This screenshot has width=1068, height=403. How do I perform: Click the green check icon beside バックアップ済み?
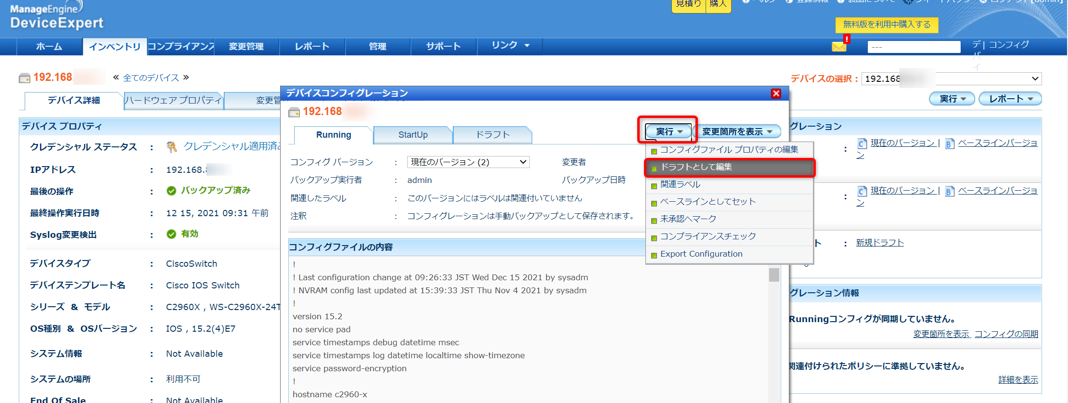(x=171, y=191)
